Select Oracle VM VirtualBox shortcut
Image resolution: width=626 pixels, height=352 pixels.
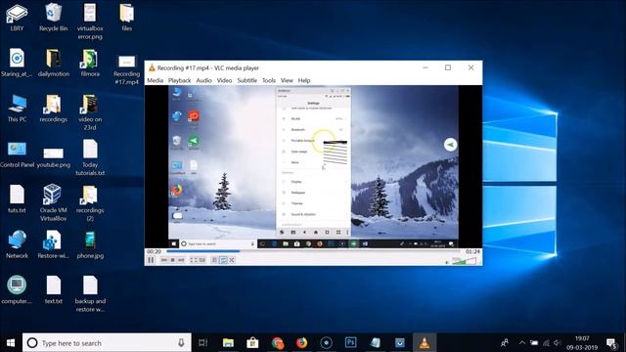(x=53, y=202)
